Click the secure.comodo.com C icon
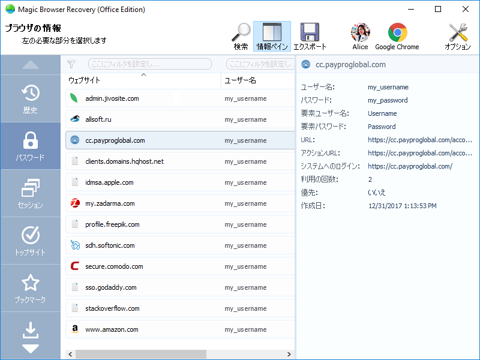Viewport: 480px width, 360px height. [75, 266]
